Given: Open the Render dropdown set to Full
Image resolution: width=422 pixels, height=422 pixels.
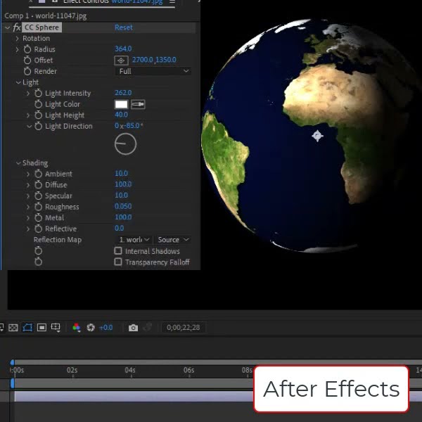Looking at the screenshot, I should (x=153, y=71).
